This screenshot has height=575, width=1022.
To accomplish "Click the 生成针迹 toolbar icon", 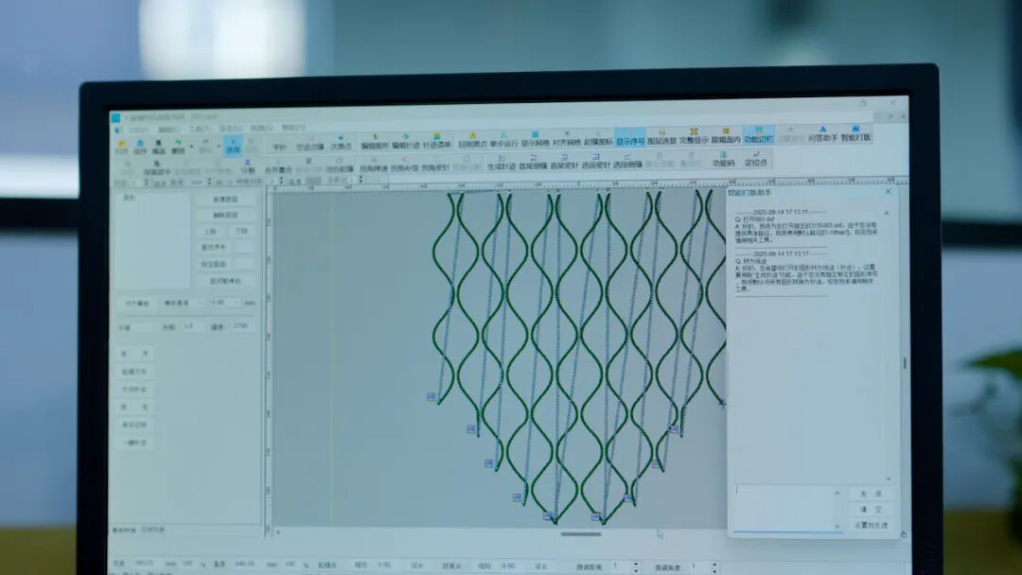I will point(502,161).
